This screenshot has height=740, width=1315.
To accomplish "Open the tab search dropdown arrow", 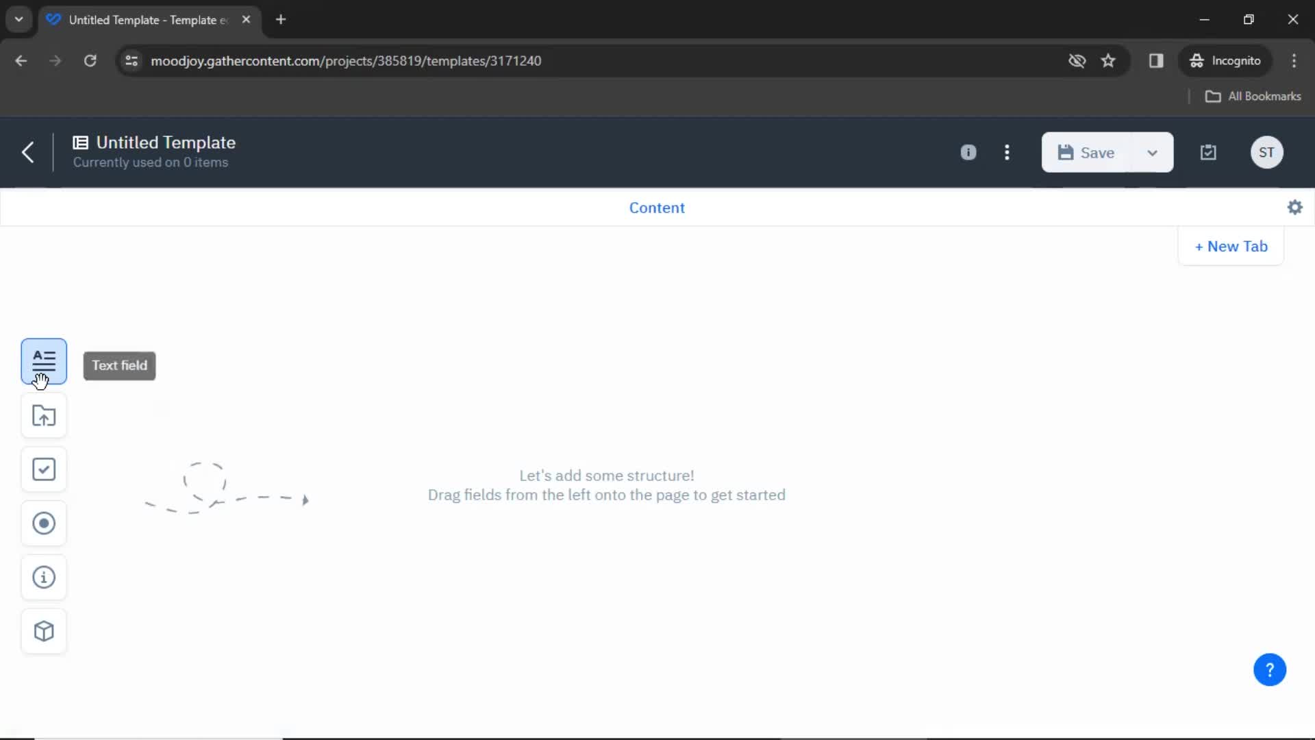I will (18, 19).
